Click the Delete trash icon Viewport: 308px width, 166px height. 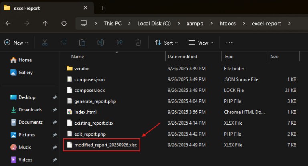(x=138, y=43)
